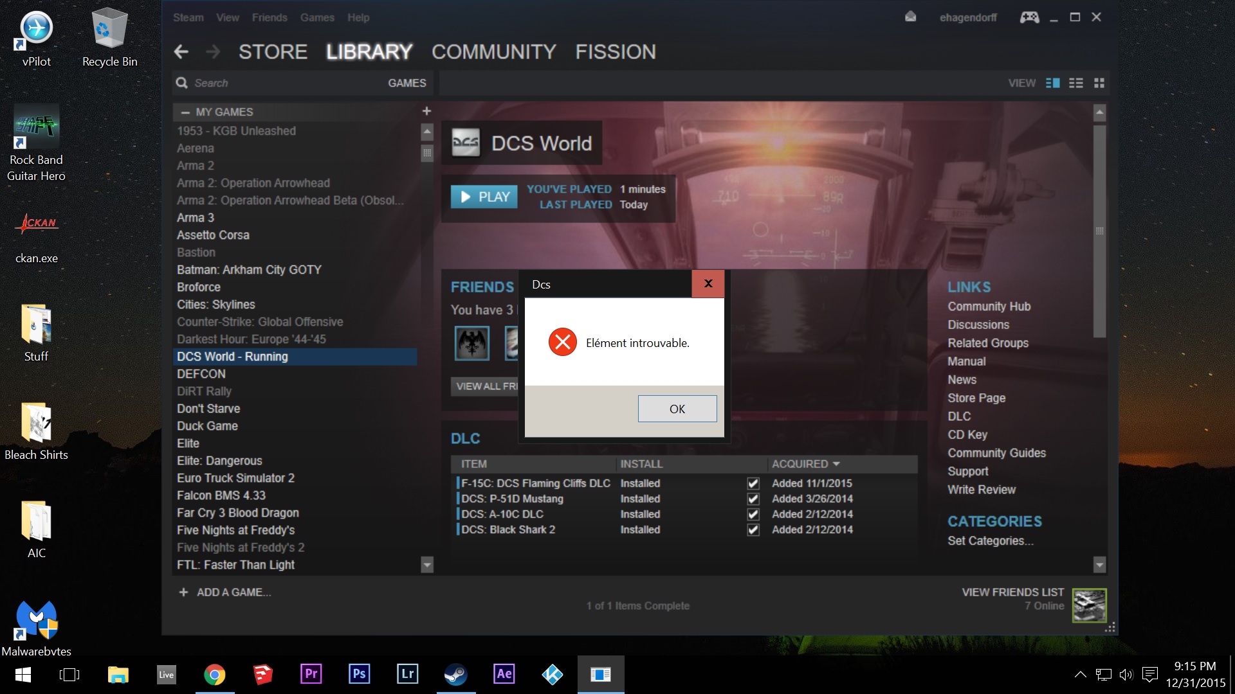1235x694 pixels.
Task: Open the Windows Start menu
Action: point(23,675)
